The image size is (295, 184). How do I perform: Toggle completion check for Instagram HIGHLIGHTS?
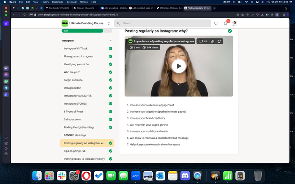pyautogui.click(x=111, y=96)
